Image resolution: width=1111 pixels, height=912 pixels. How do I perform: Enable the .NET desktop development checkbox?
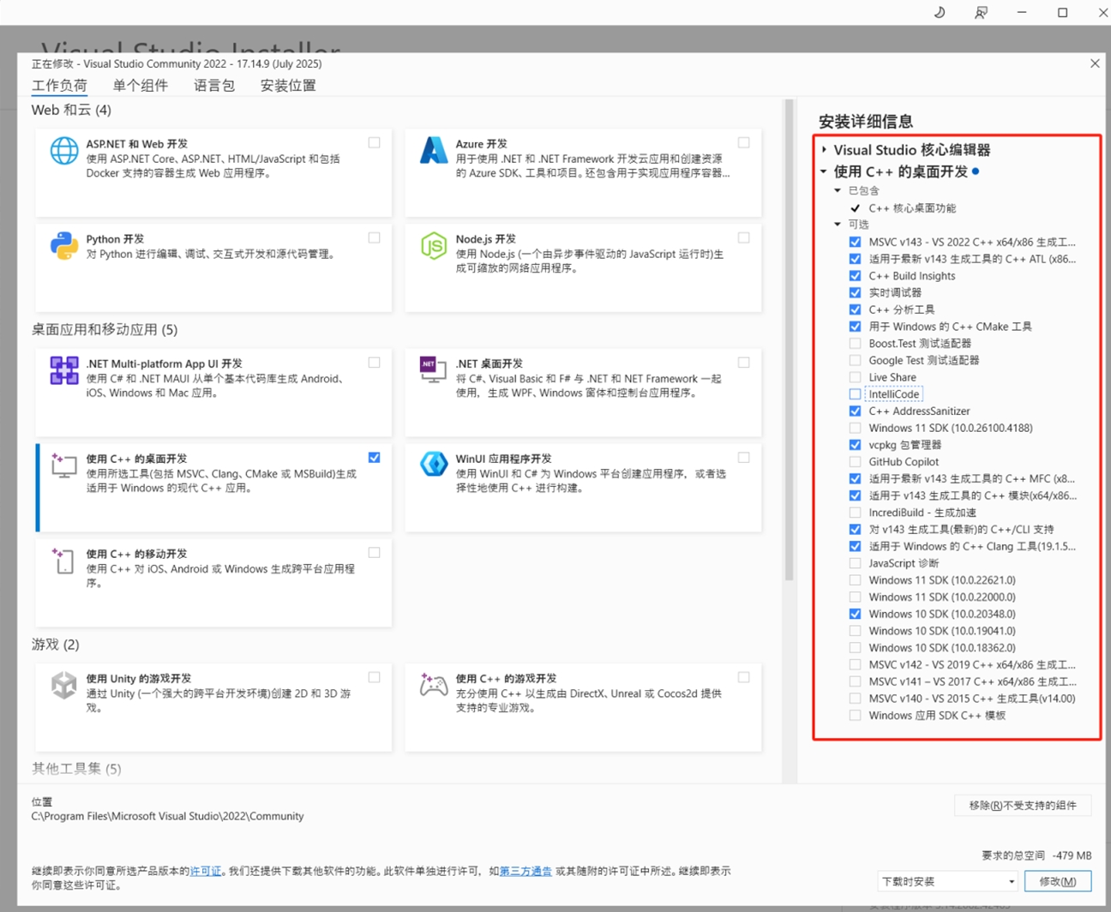coord(744,363)
